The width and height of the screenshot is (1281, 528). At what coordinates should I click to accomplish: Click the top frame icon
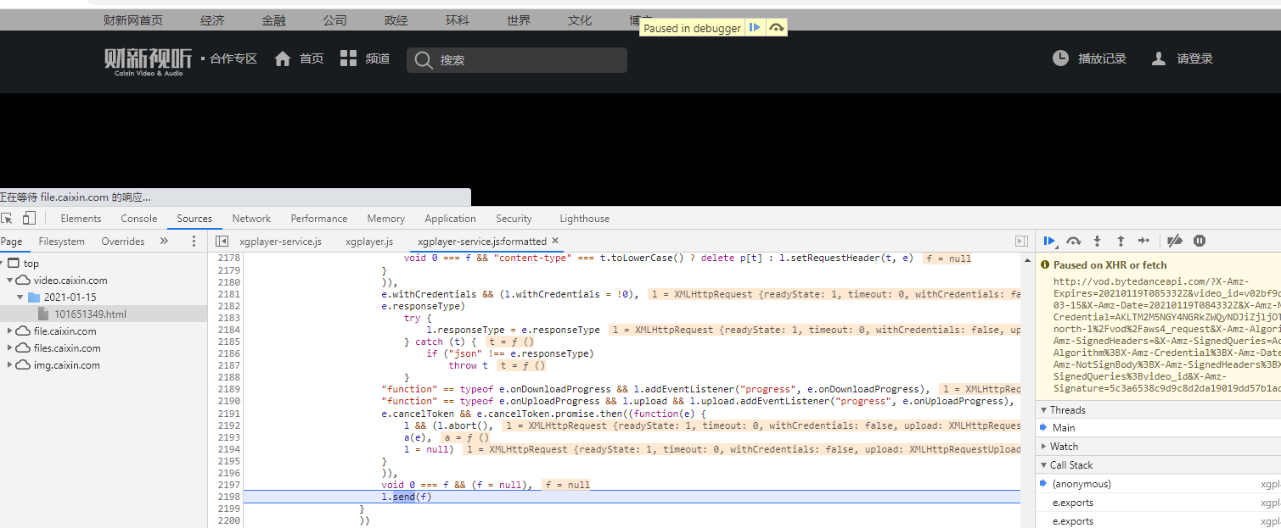tap(13, 264)
